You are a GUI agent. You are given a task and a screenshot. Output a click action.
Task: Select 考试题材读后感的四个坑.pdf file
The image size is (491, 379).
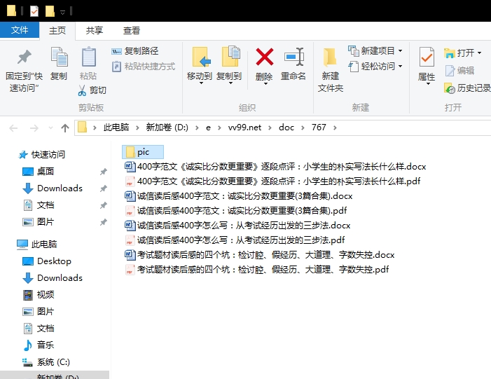pyautogui.click(x=257, y=270)
